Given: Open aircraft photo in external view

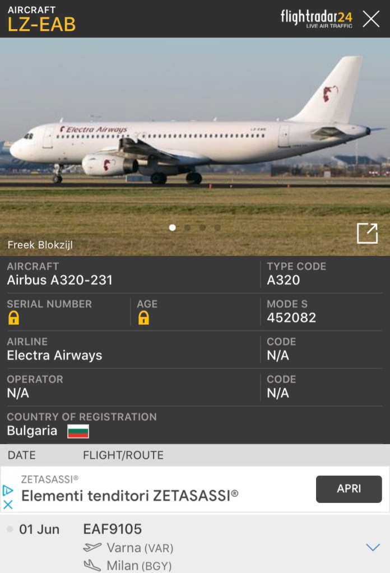Looking at the screenshot, I should click(367, 233).
